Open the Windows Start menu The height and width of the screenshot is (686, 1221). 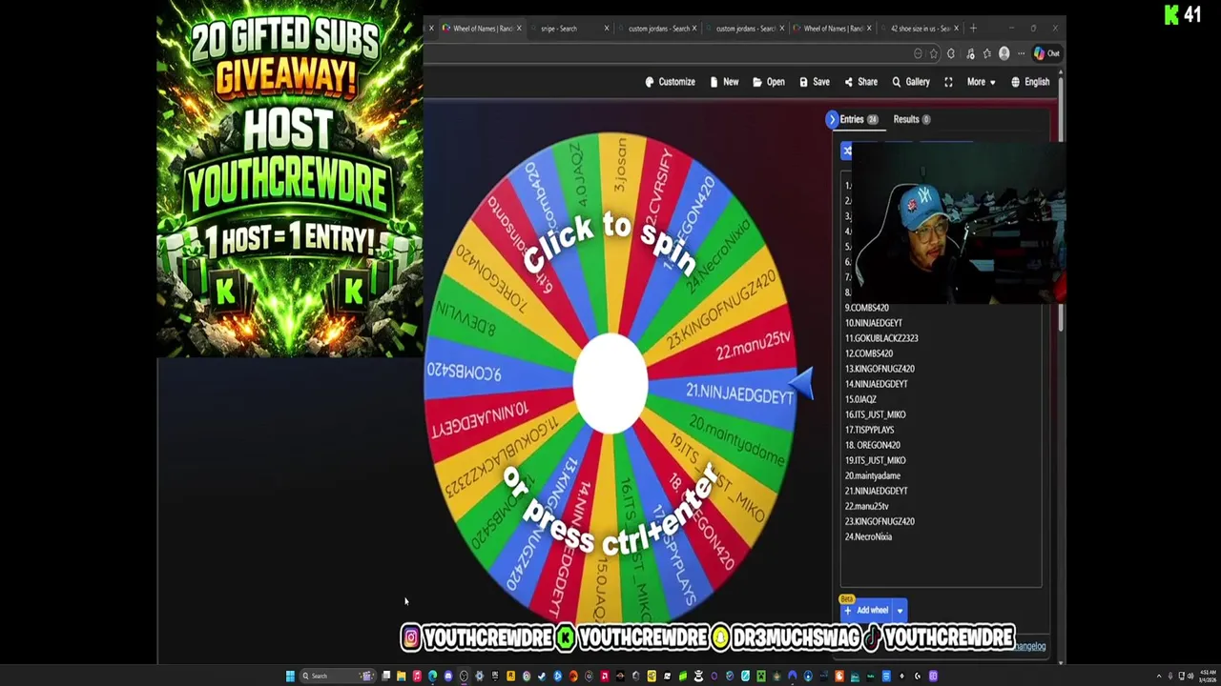click(x=290, y=676)
